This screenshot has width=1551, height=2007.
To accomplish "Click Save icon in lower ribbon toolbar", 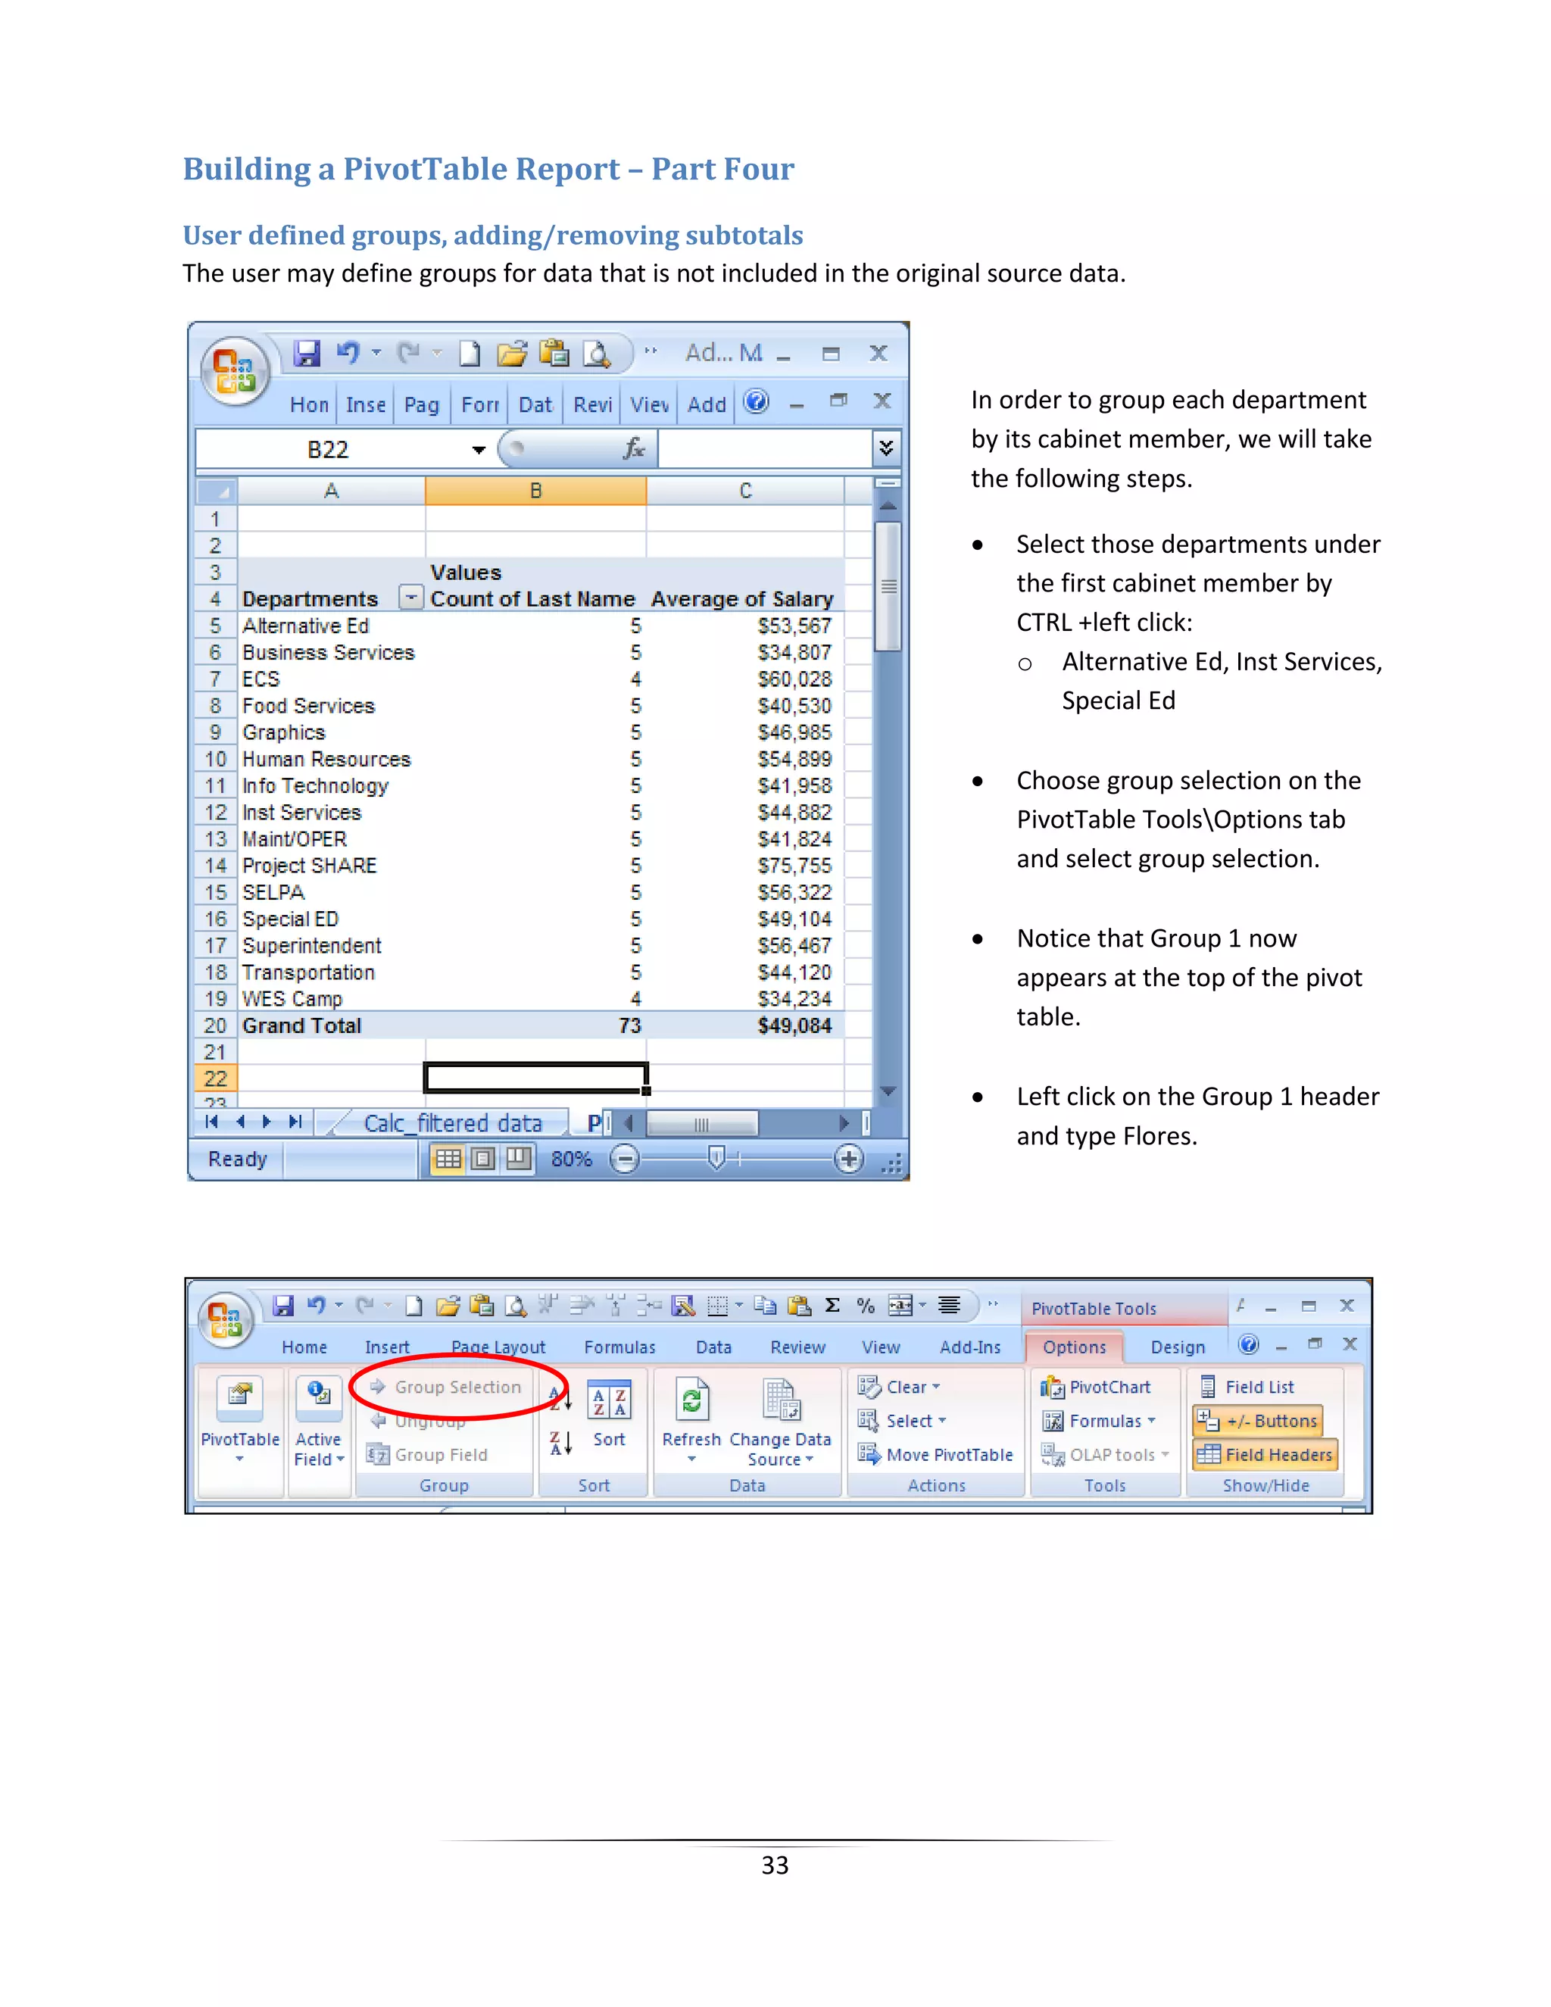I will point(283,1305).
